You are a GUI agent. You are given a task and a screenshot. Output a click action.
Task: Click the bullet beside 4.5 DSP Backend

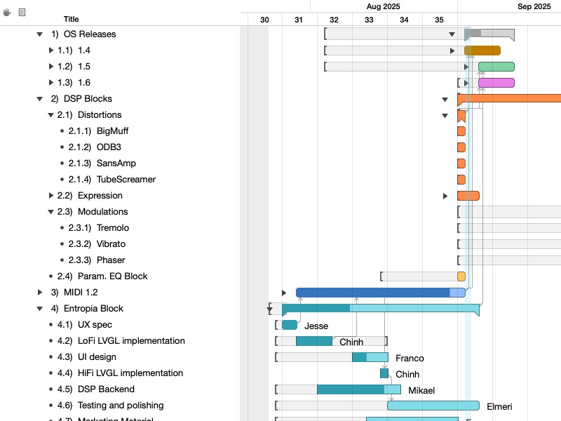tap(50, 389)
